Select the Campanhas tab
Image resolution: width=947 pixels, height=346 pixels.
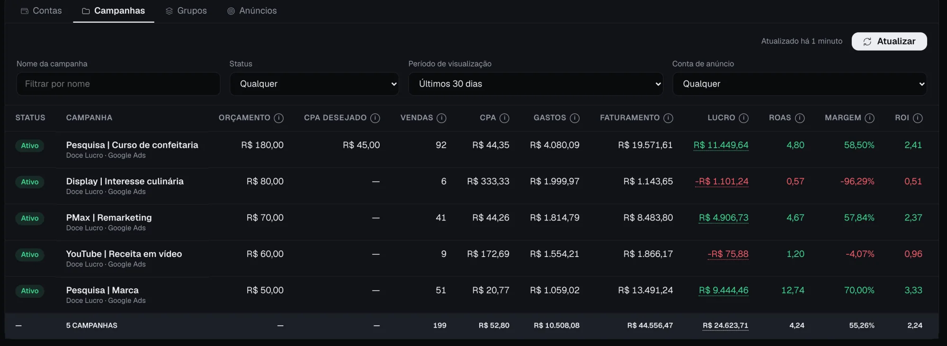click(114, 10)
